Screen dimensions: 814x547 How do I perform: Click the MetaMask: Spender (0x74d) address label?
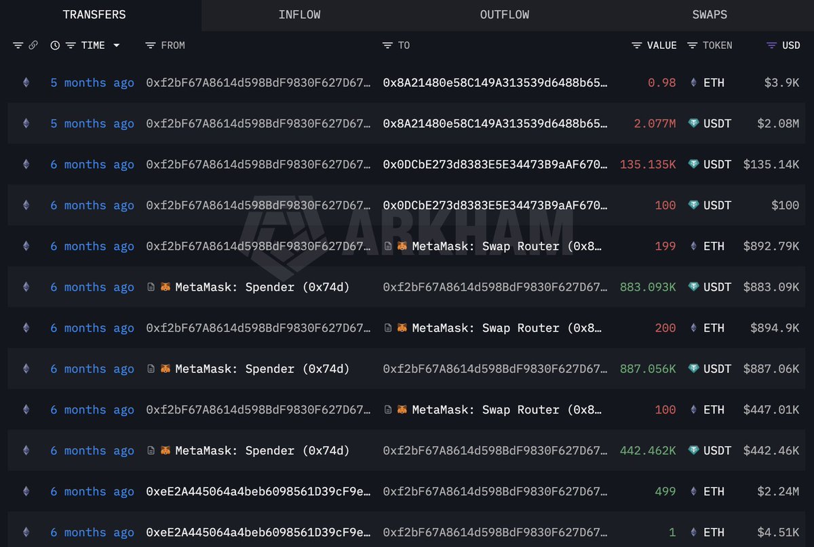[x=263, y=287]
